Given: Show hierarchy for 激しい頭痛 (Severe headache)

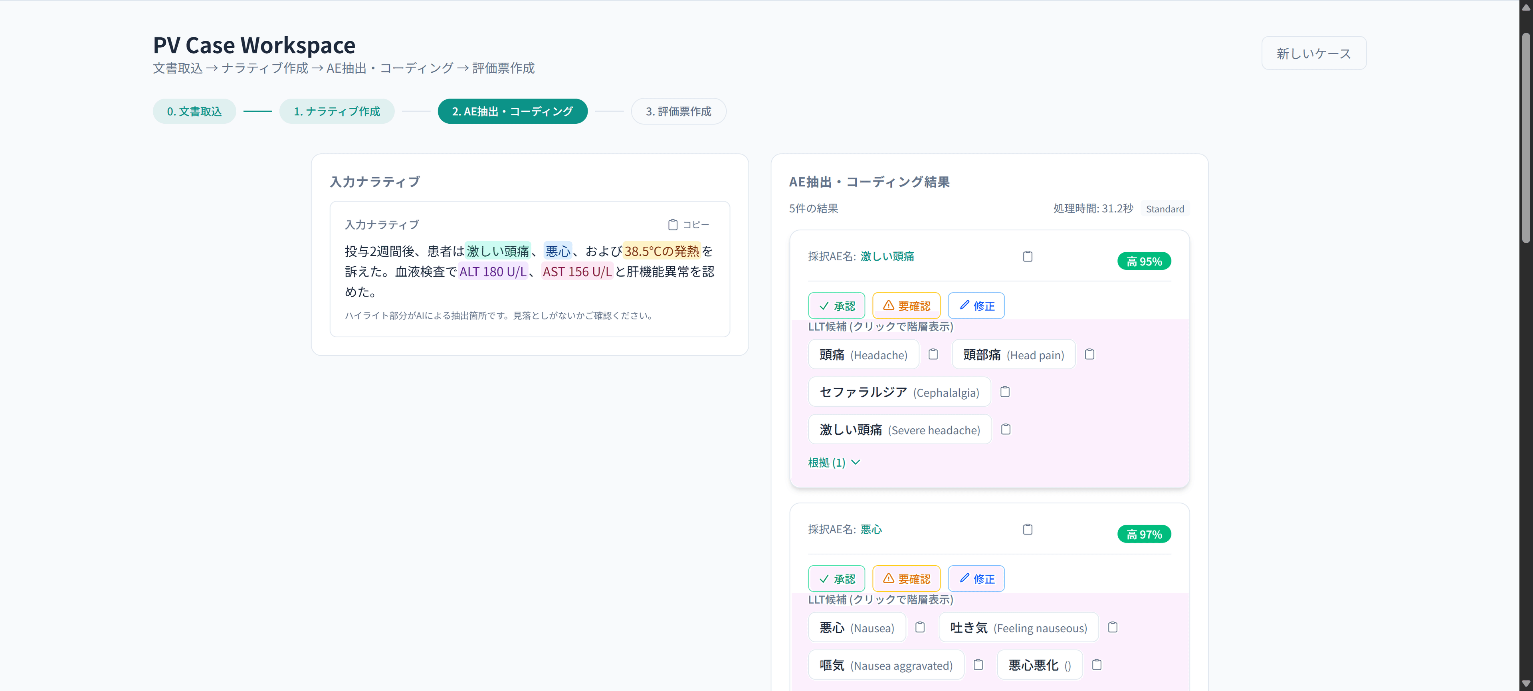Looking at the screenshot, I should tap(900, 430).
